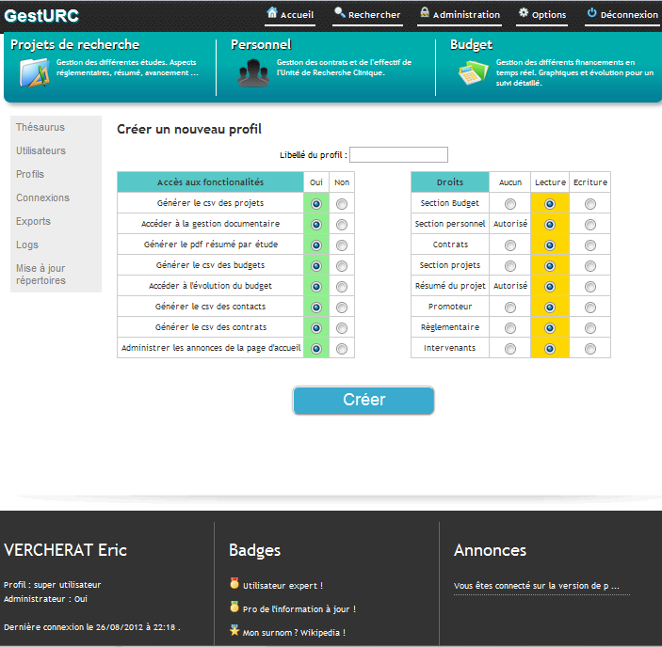Viewport: 662px width, 647px height.
Task: Click the GestURC logo
Action: (41, 16)
